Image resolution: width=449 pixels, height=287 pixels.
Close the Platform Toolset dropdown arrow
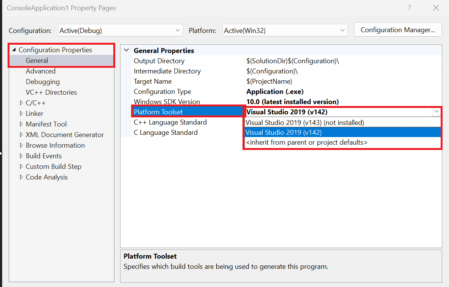pyautogui.click(x=436, y=112)
